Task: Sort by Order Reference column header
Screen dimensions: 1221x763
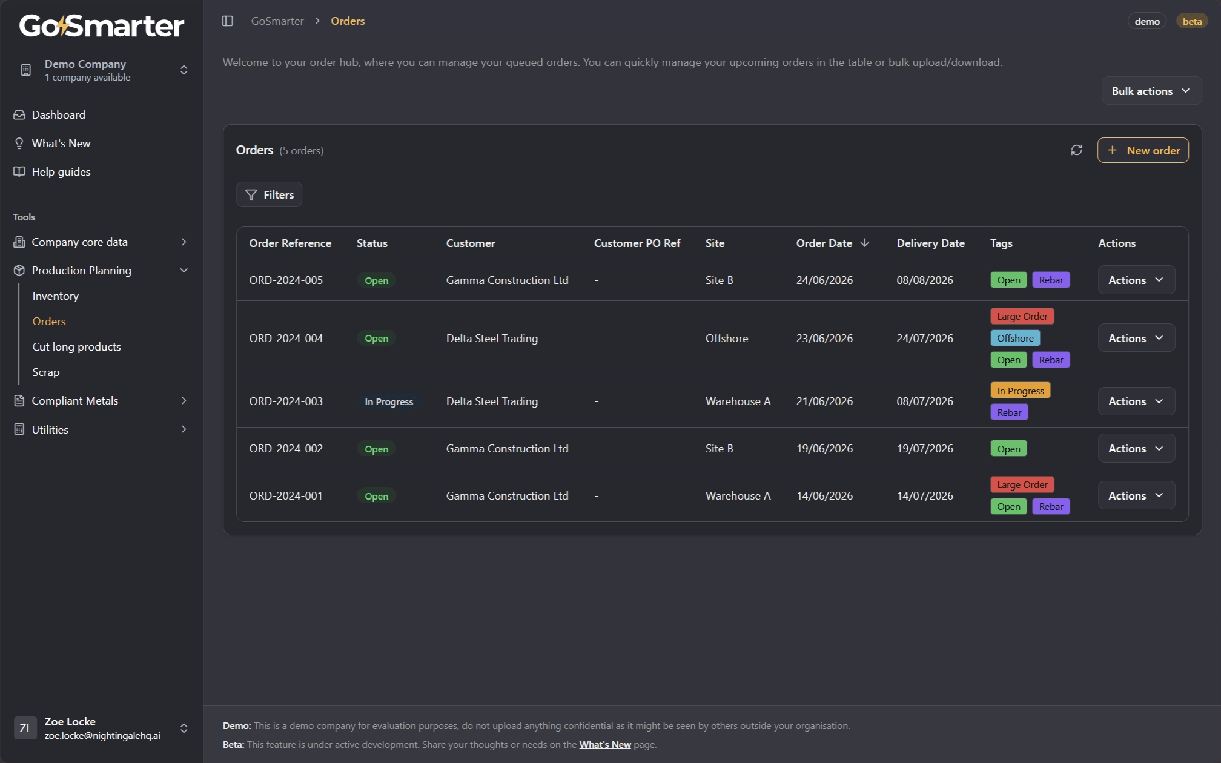Action: [x=290, y=243]
